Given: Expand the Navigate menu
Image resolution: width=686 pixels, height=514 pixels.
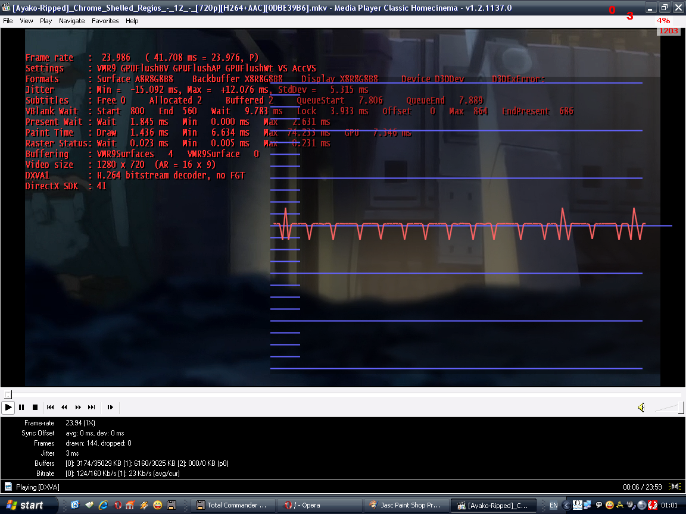Looking at the screenshot, I should (71, 21).
